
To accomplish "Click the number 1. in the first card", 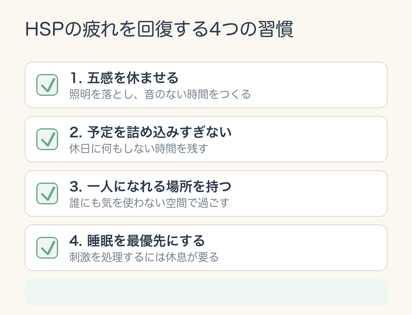I will tap(76, 78).
